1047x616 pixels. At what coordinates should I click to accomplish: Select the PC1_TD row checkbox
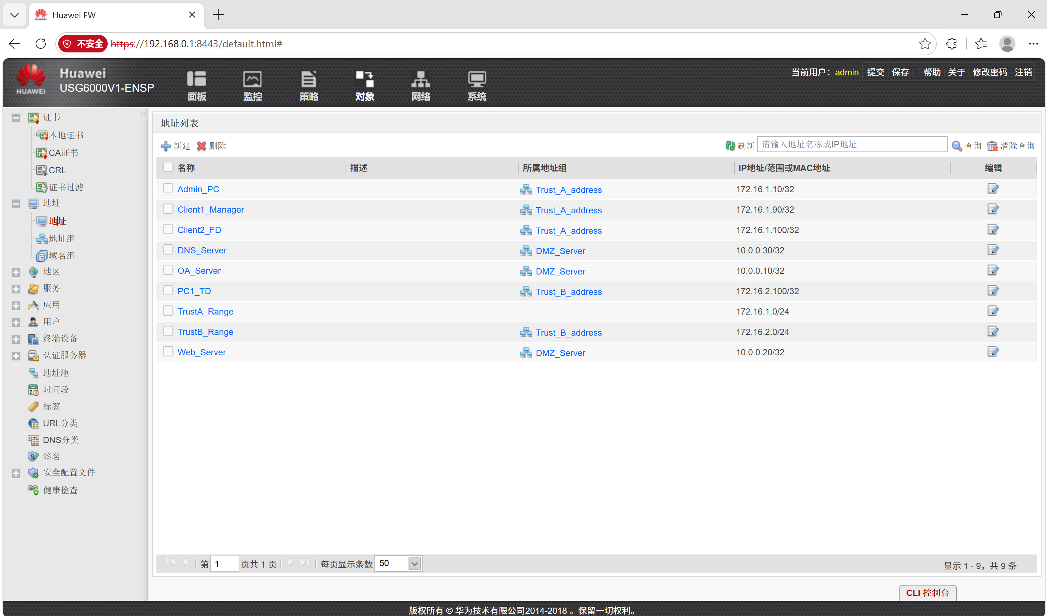click(x=168, y=290)
